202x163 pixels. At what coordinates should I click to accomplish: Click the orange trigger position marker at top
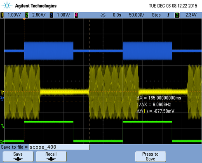[x=24, y=19]
